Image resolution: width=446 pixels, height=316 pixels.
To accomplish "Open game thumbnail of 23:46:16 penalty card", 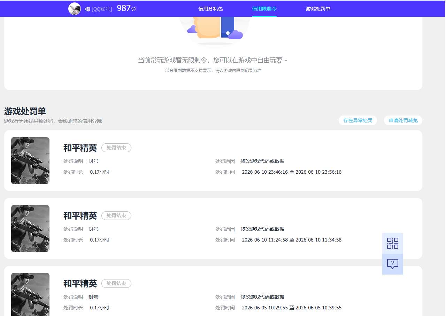I will point(30,160).
